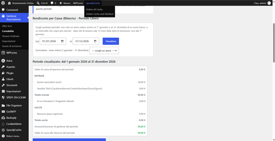Open Ciao, admin account menu
The width and height of the screenshot is (275, 141).
pos(263,3)
